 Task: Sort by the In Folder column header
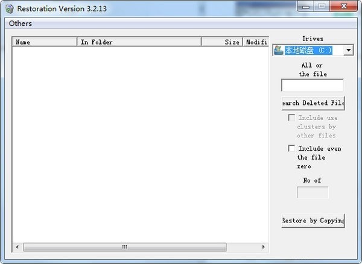139,42
